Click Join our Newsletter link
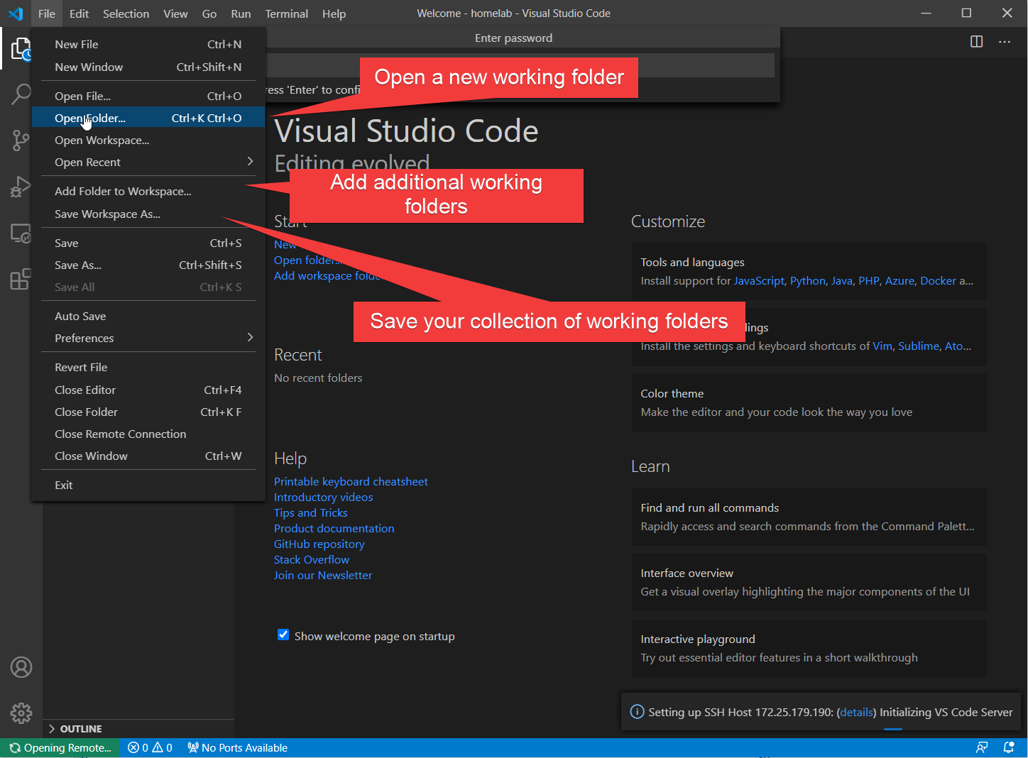This screenshot has height=758, width=1028. (x=323, y=575)
